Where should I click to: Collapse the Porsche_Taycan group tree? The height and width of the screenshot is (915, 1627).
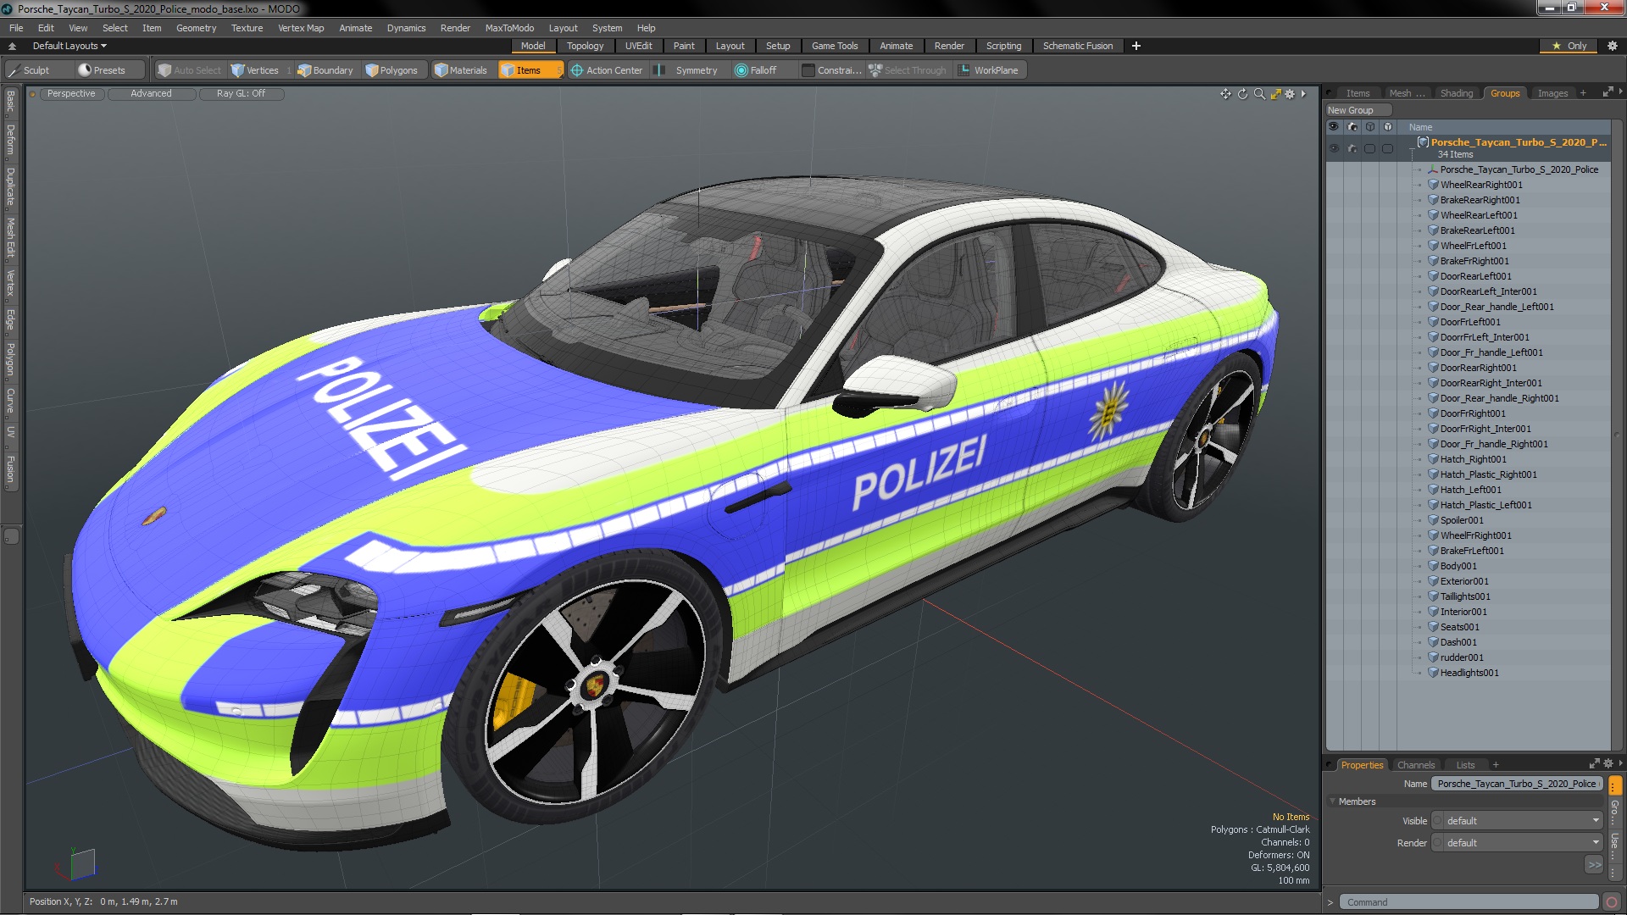click(x=1412, y=148)
